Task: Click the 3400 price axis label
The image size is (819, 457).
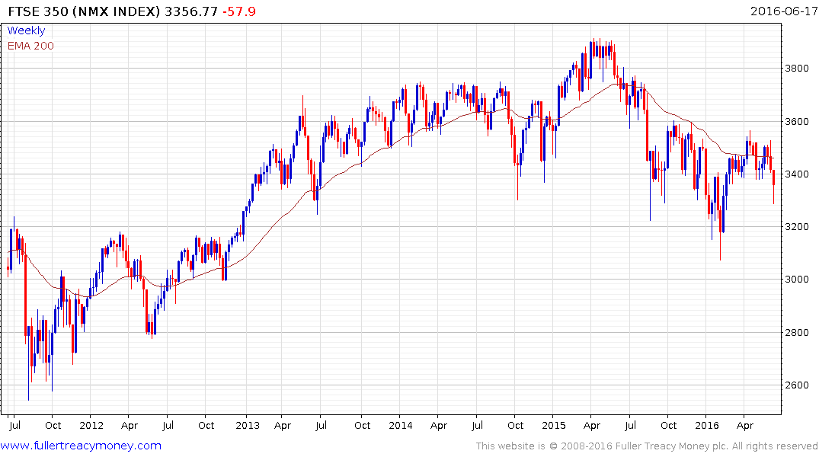Action: (797, 174)
